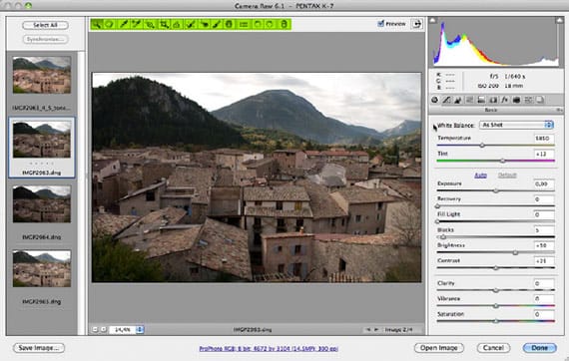This screenshot has width=569, height=361.
Task: Select the Adjustment Brush tool
Action: click(217, 24)
